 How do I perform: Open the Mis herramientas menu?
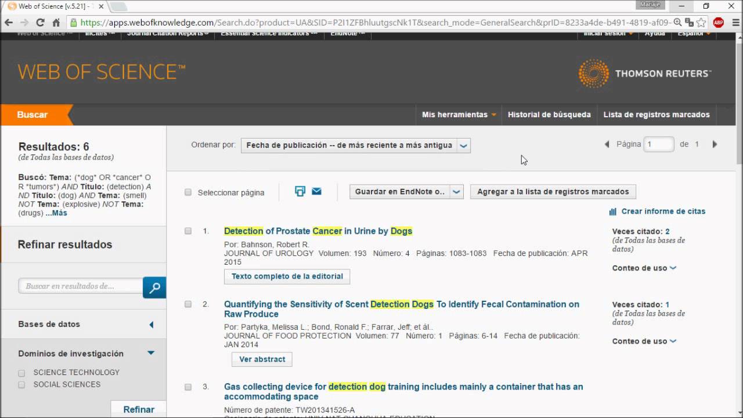459,115
